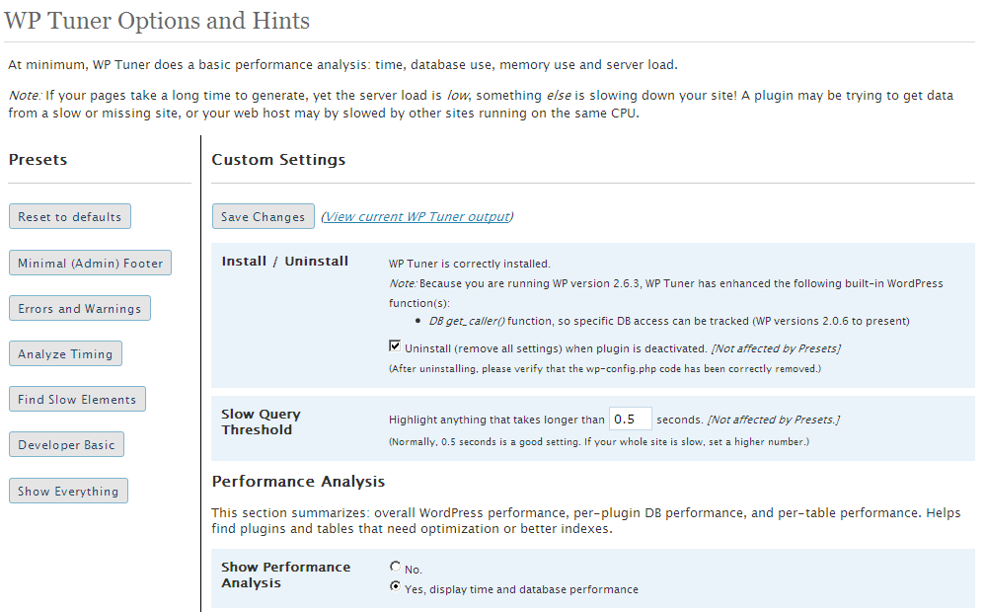Click the 'Normally, 0.5 seconds is a good setting' hint

(599, 441)
